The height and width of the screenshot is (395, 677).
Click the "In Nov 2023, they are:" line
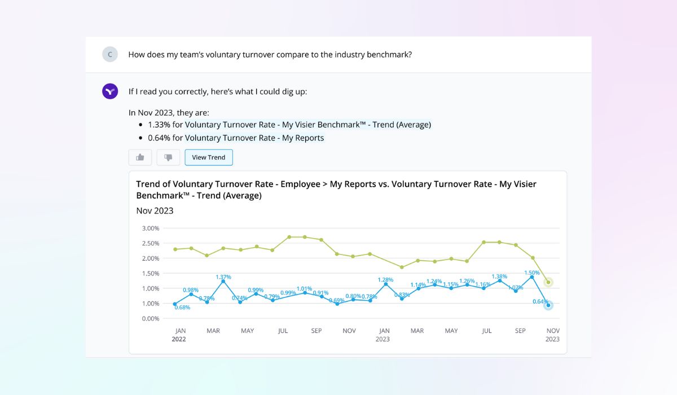(169, 112)
